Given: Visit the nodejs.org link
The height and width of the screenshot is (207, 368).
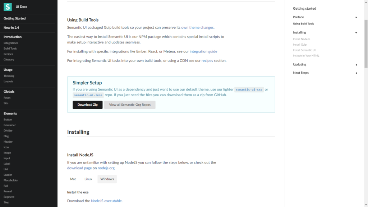Looking at the screenshot, I should click(106, 168).
